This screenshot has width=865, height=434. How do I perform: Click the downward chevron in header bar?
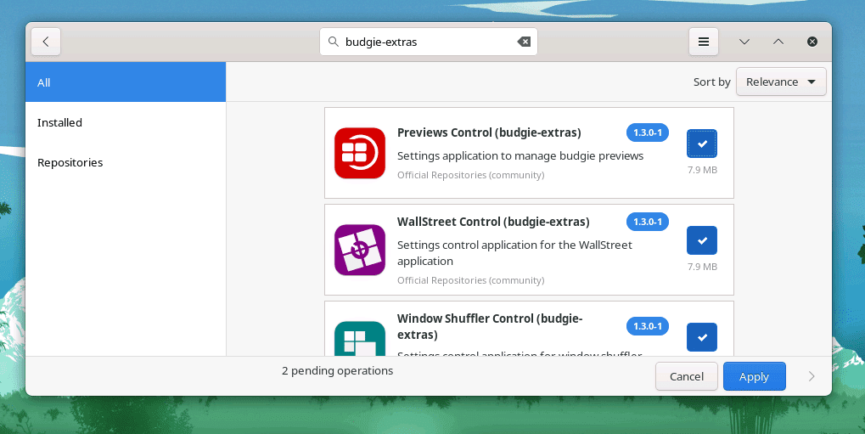click(744, 42)
